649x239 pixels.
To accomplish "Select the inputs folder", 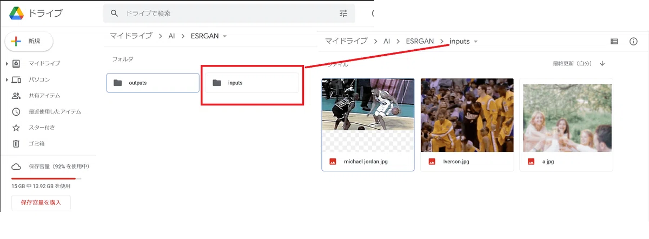I will (251, 83).
